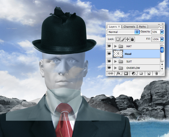Viewport: 169px width, 137px height.
Task: Create a new group folder
Action: point(141,73)
